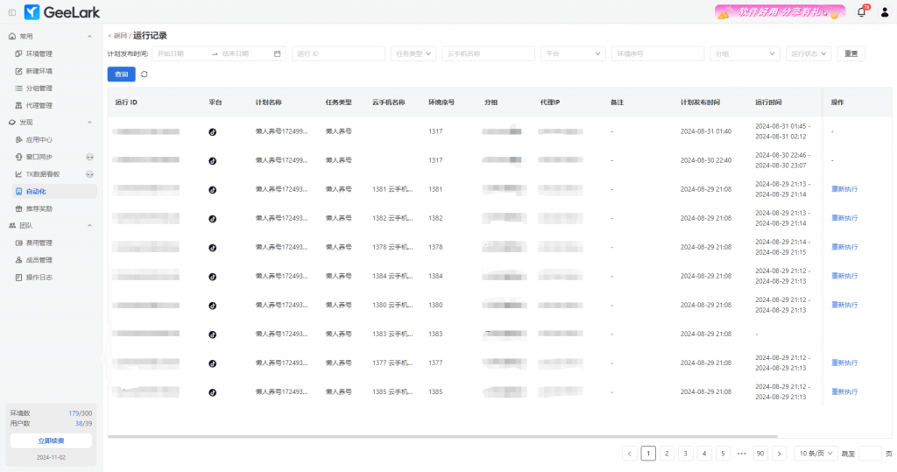Click 重新执行 for environment 1381
This screenshot has height=472, width=897.
pyautogui.click(x=844, y=189)
